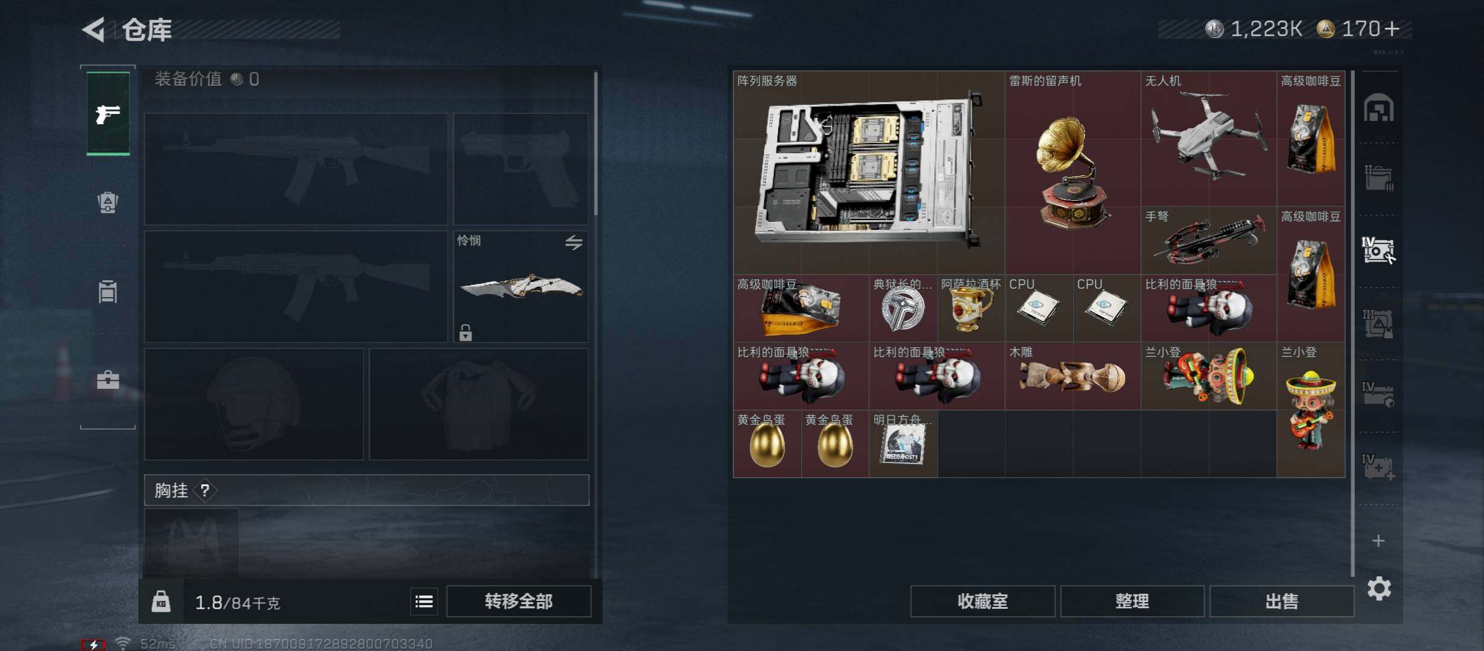Click the 转移全部 button
The height and width of the screenshot is (651, 1484).
[x=519, y=602]
